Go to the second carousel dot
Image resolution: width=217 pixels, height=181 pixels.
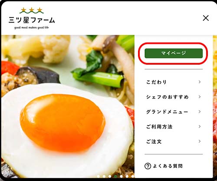pos(104,176)
